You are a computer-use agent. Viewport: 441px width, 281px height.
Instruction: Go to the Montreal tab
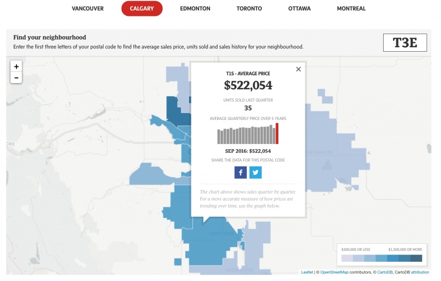pos(351,9)
